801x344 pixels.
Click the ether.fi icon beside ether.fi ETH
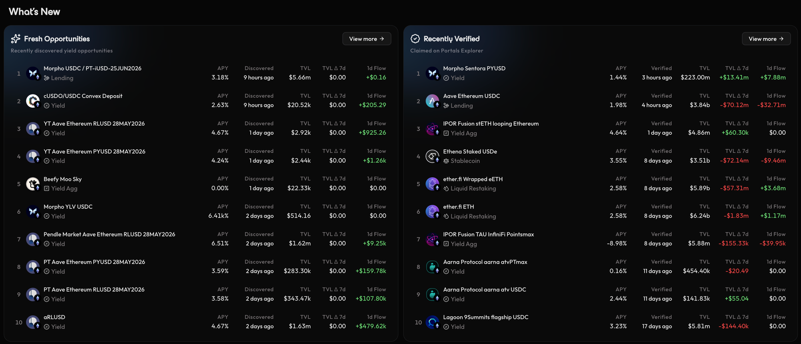[432, 211]
